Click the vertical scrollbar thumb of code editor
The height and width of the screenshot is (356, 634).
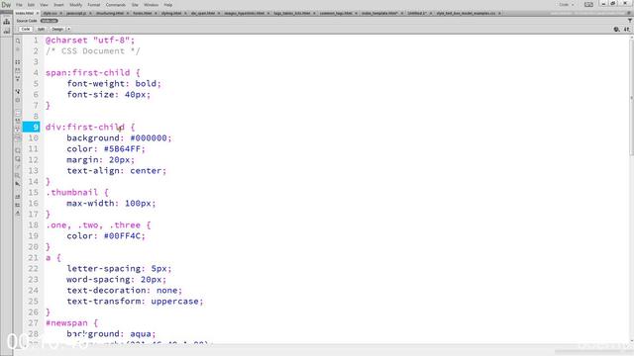coord(632,97)
